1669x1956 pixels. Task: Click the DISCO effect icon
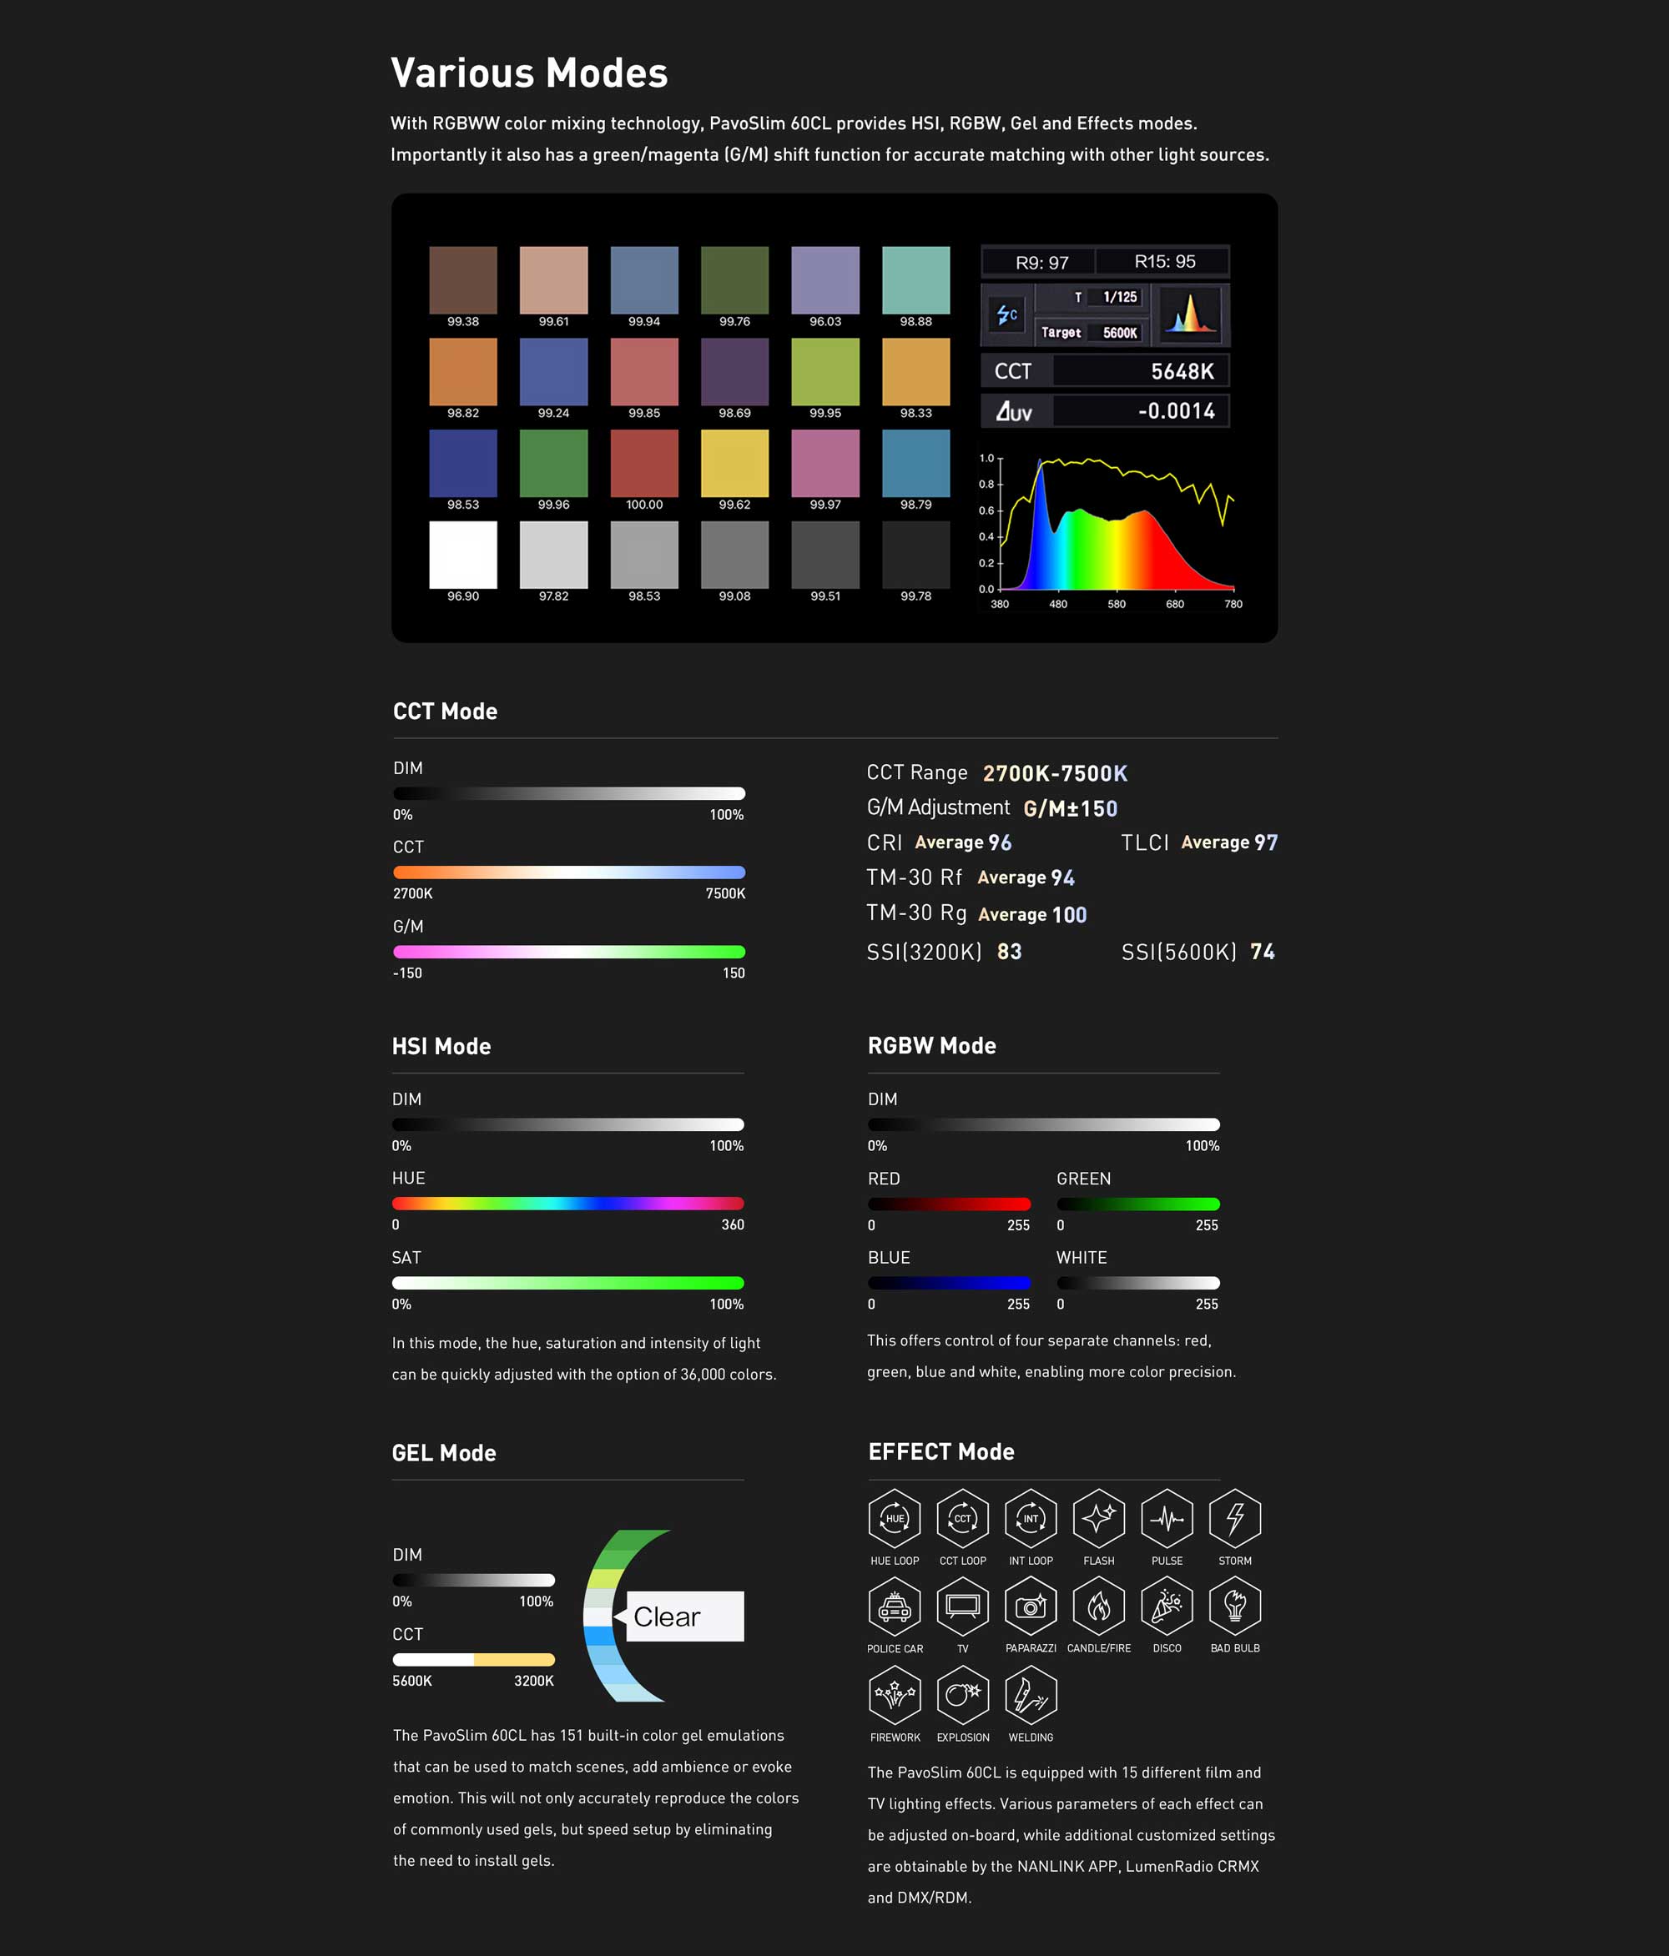click(x=1167, y=1606)
